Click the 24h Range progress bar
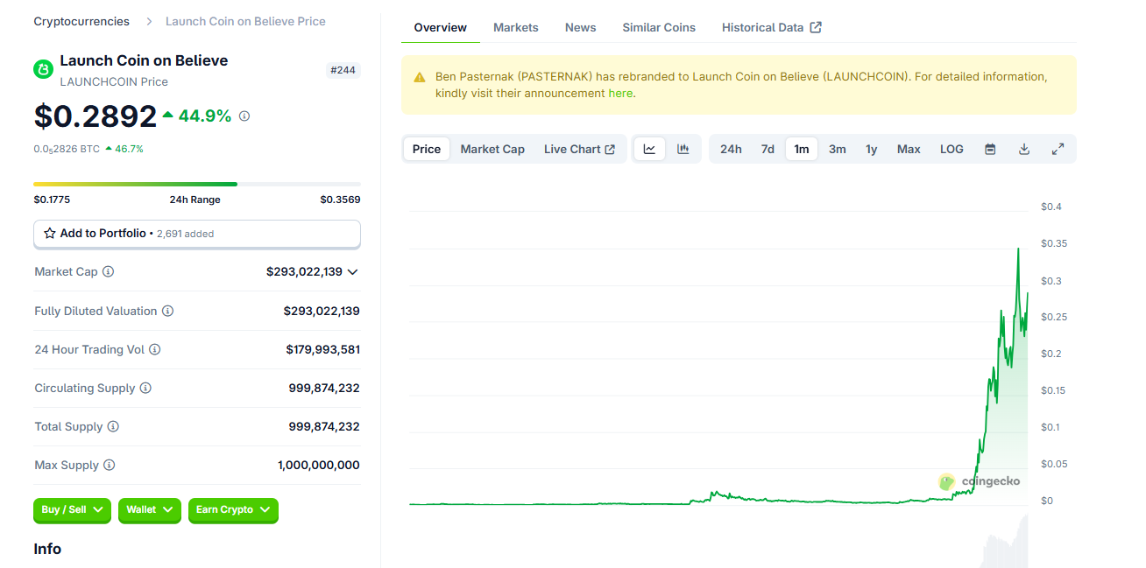 [x=197, y=184]
